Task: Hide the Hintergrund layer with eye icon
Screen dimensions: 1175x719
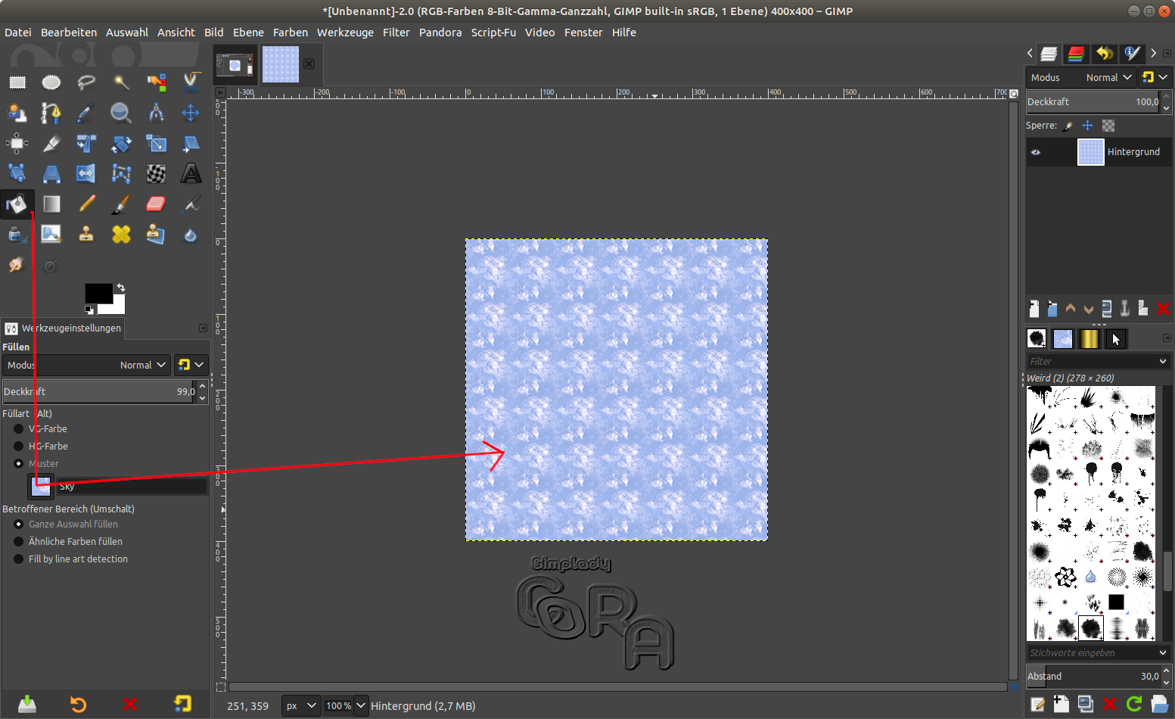Action: [x=1036, y=152]
